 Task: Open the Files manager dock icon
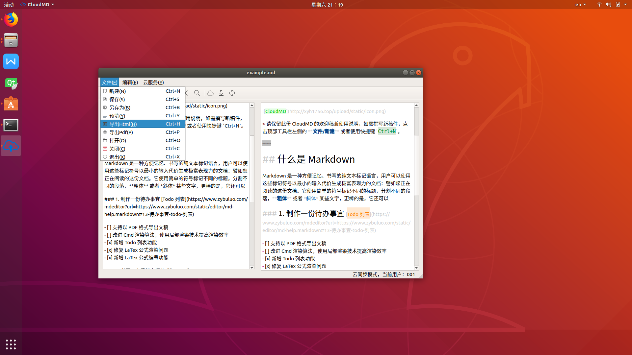tap(11, 40)
